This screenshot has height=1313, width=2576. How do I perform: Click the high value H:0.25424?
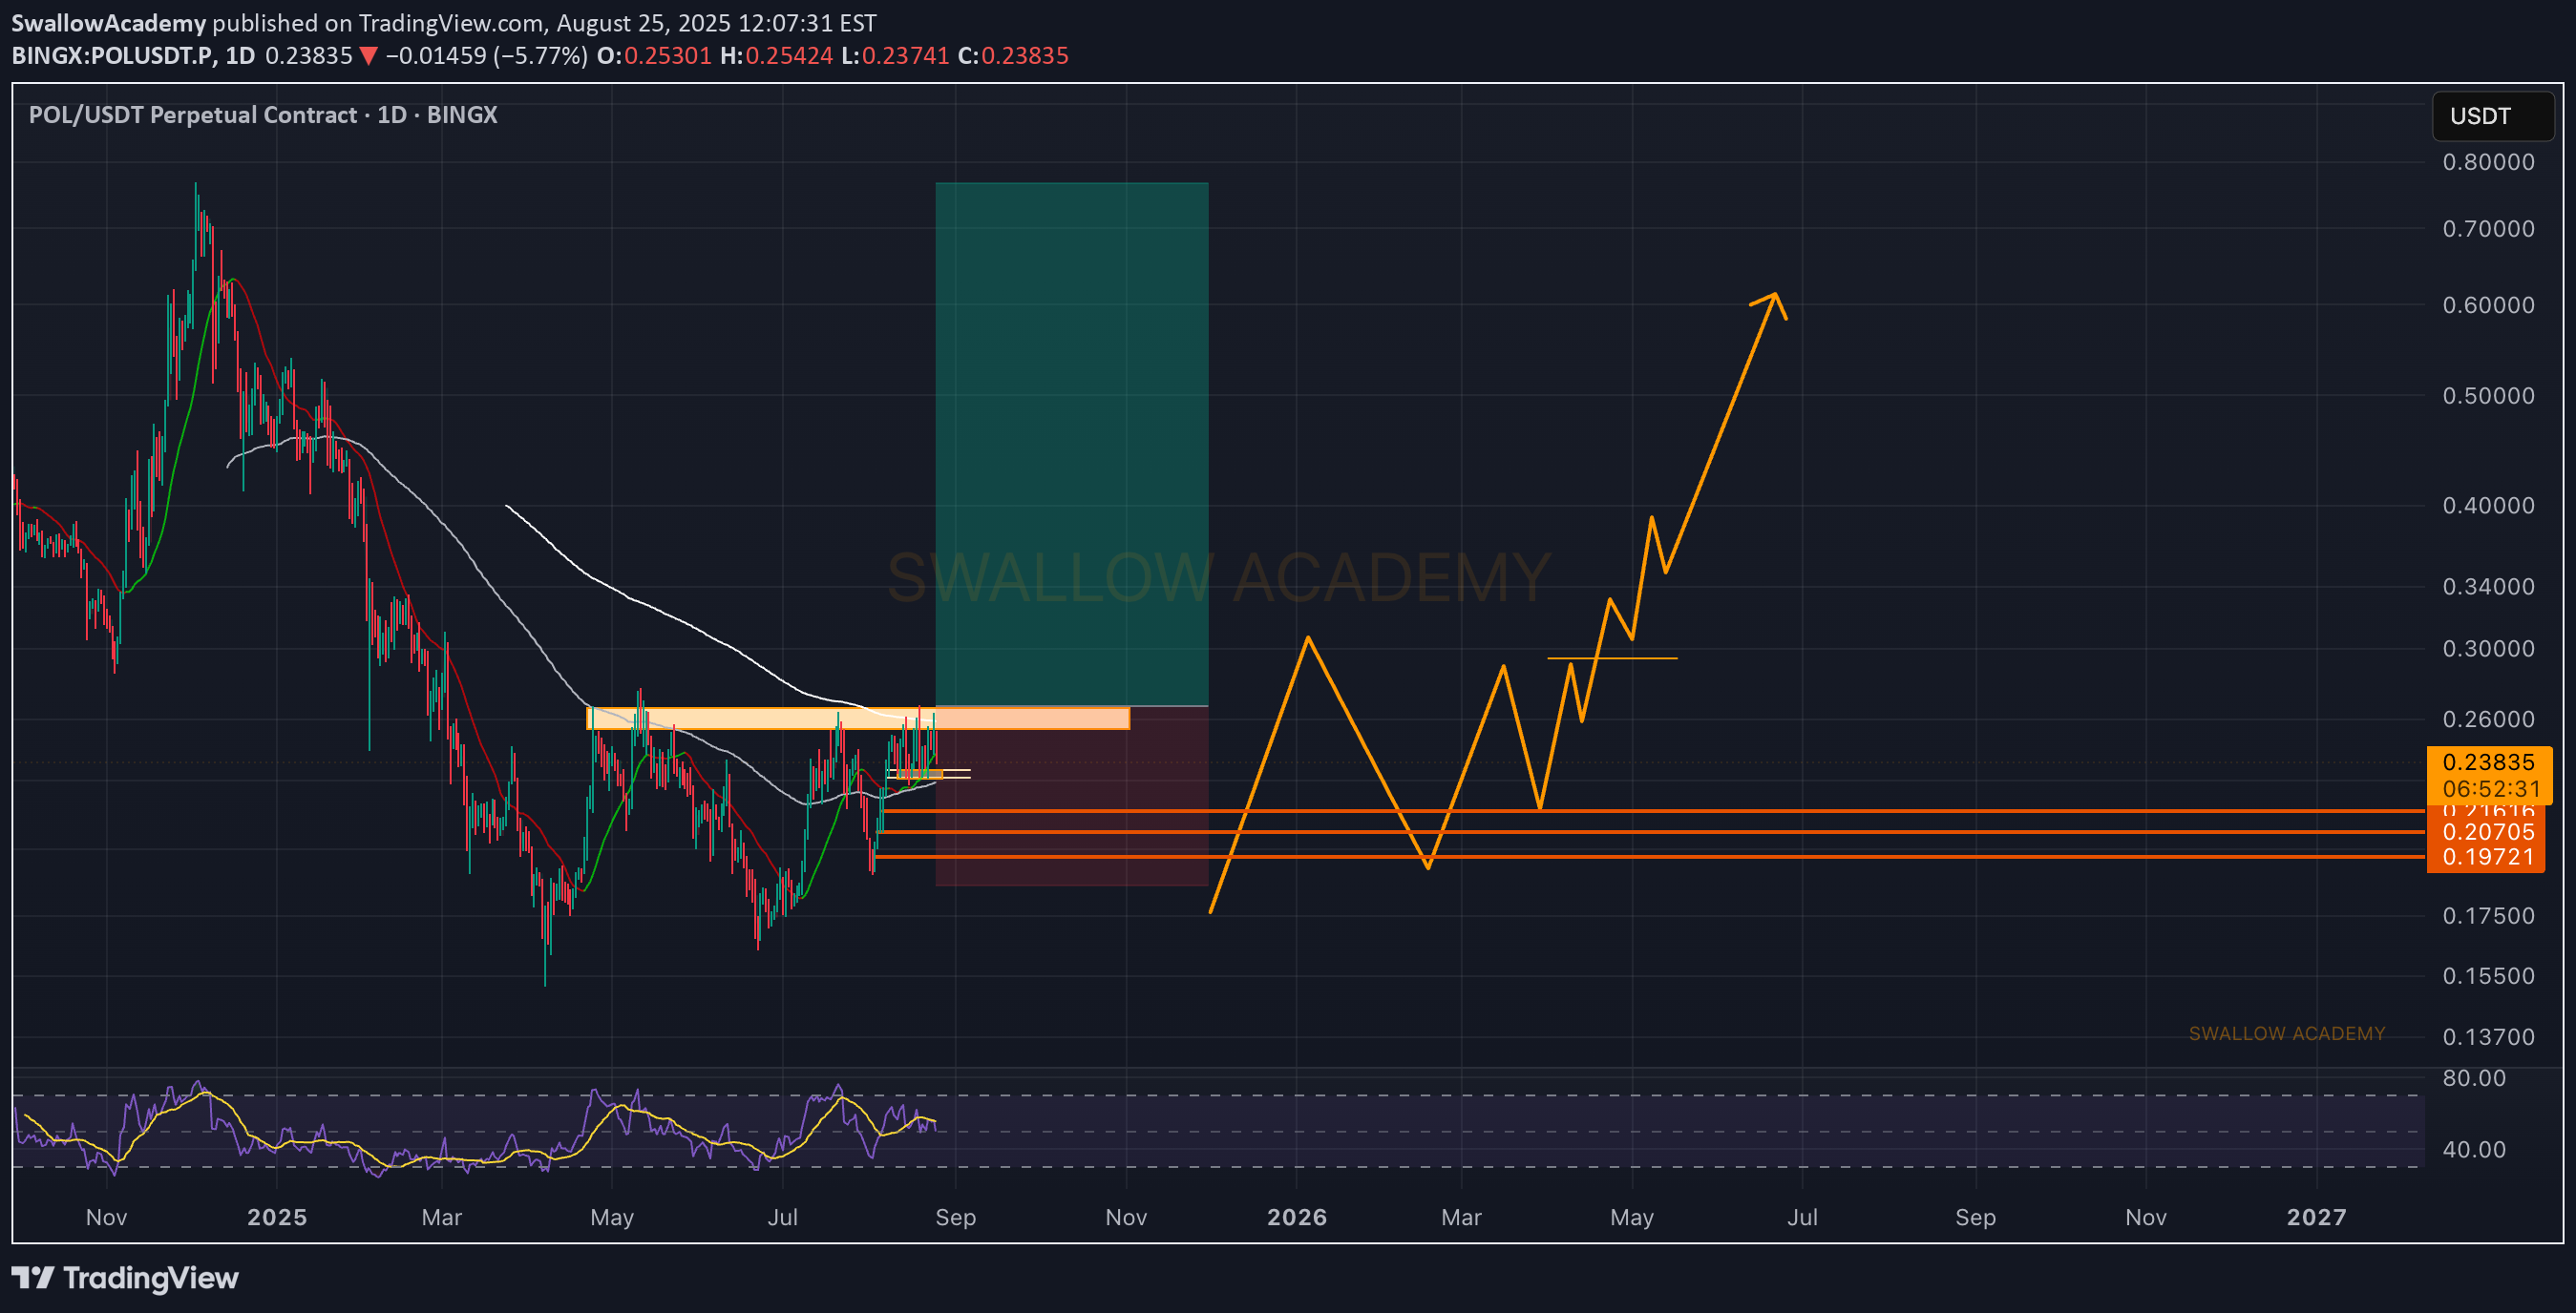(777, 55)
